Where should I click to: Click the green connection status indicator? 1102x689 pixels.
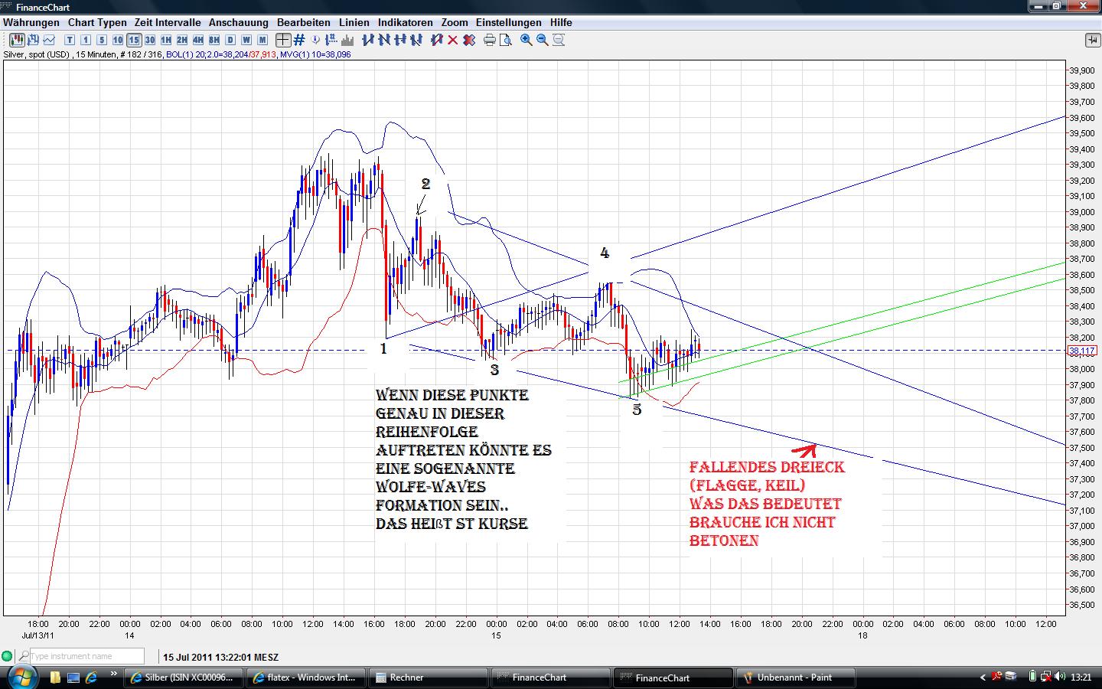tap(8, 656)
